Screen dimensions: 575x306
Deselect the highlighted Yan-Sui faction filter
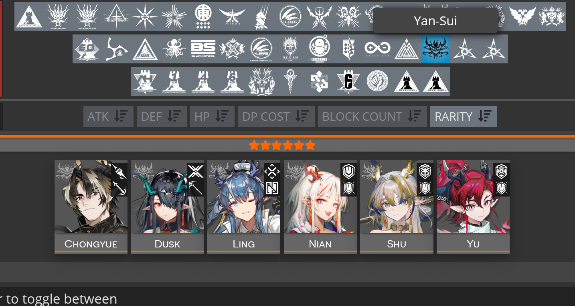[x=435, y=49]
